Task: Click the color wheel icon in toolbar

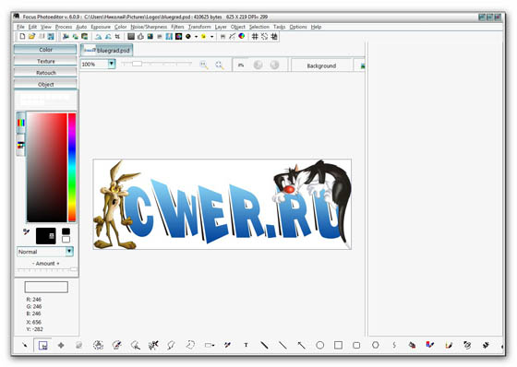Action: point(242,36)
